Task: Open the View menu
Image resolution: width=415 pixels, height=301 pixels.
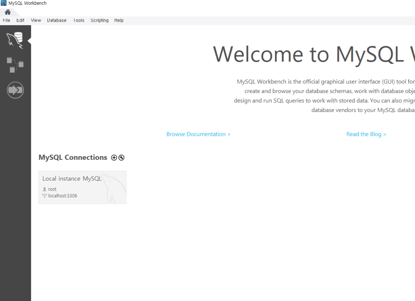Action: (36, 20)
